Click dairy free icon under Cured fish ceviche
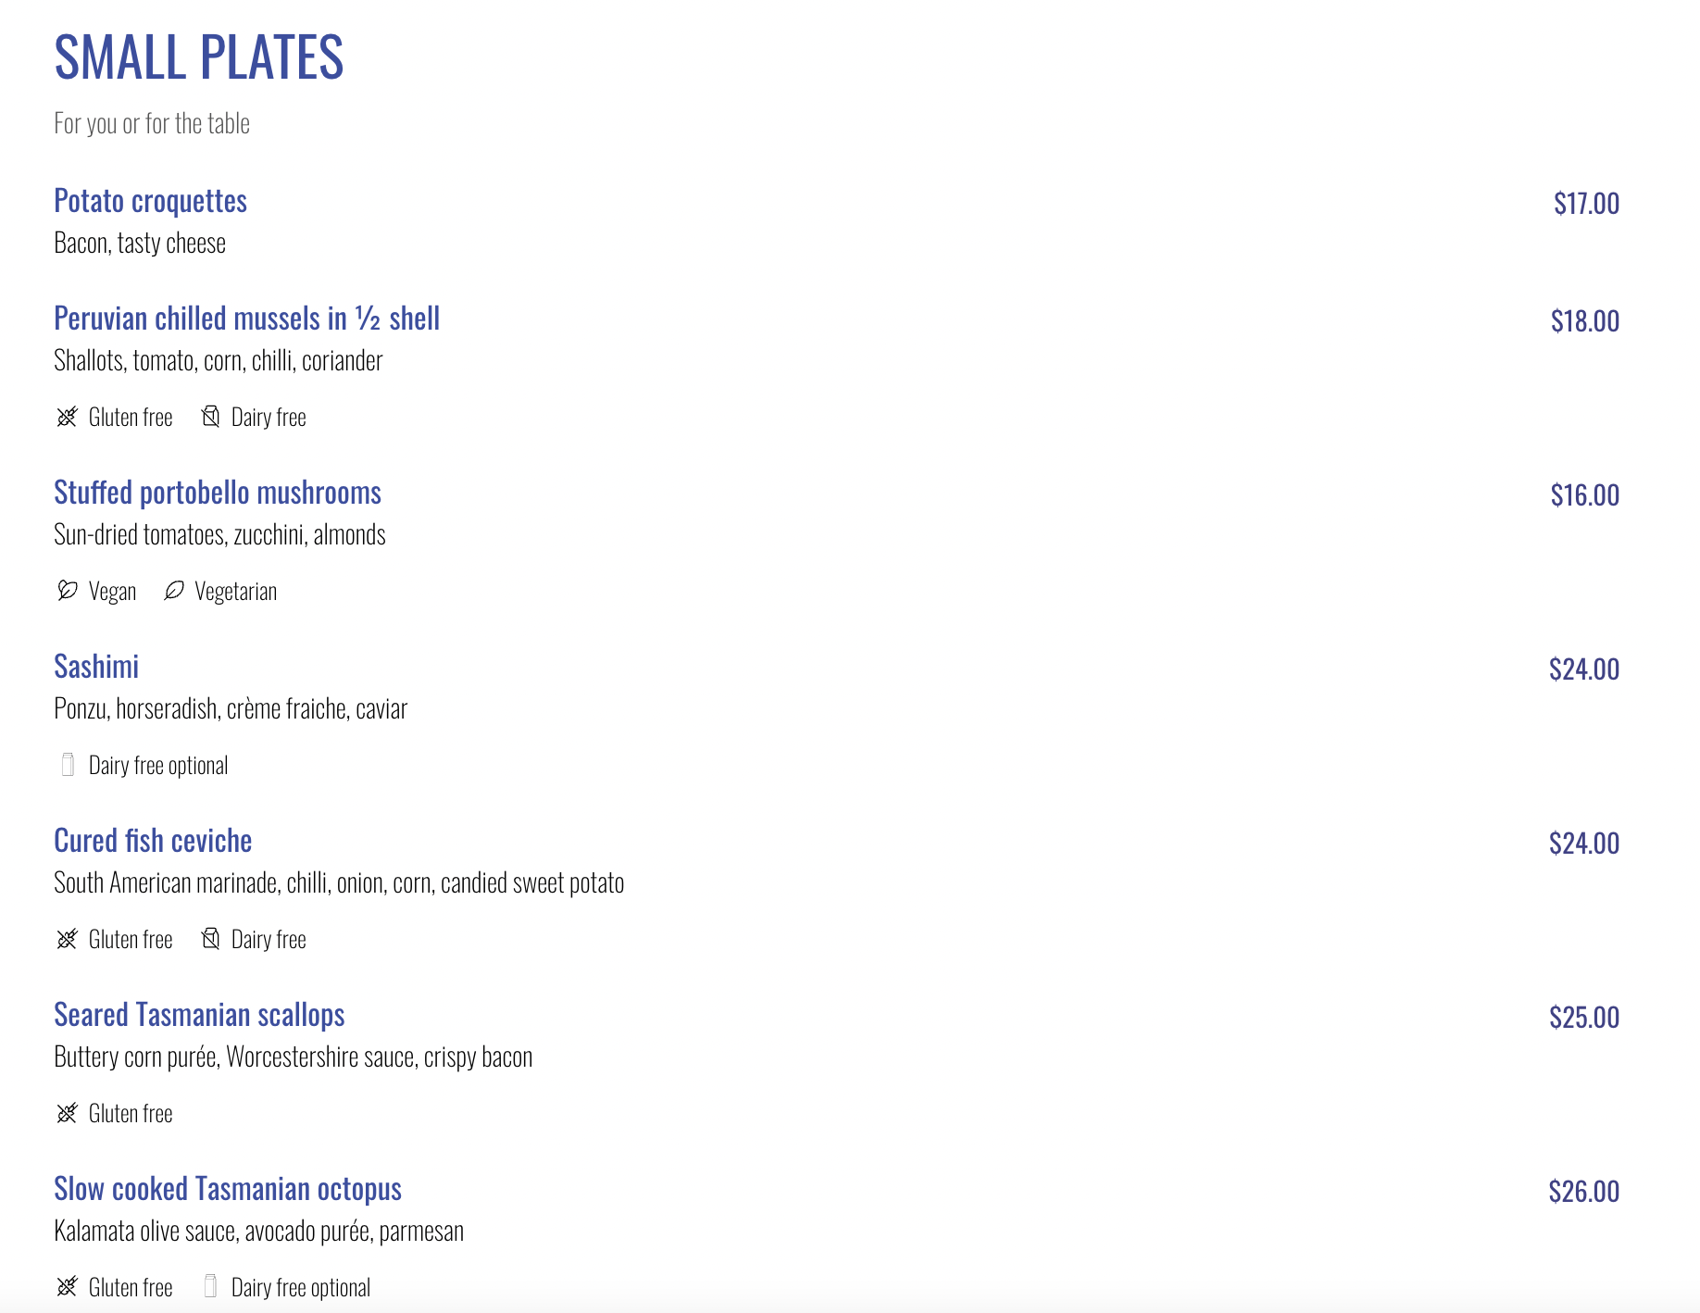1700x1313 pixels. [211, 939]
